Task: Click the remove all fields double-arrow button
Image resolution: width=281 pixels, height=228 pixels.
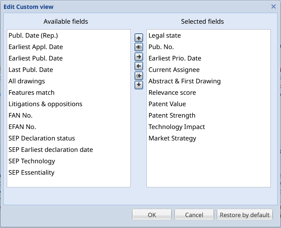Action: tap(138, 76)
